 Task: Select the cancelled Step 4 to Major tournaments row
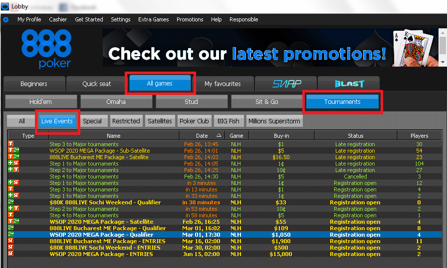point(225,177)
